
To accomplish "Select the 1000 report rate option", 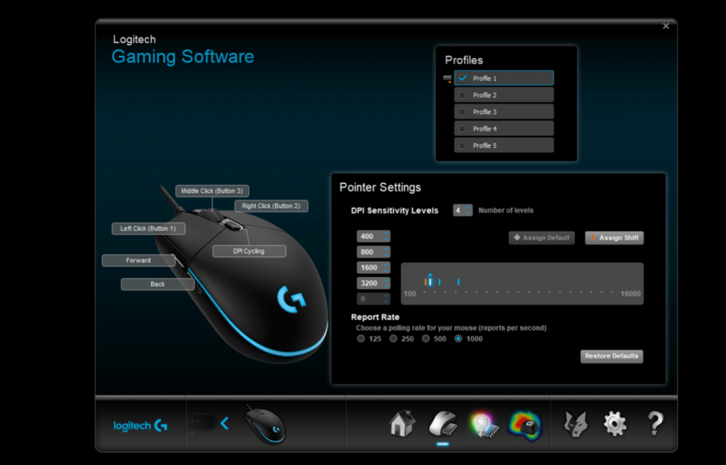I will click(x=458, y=339).
